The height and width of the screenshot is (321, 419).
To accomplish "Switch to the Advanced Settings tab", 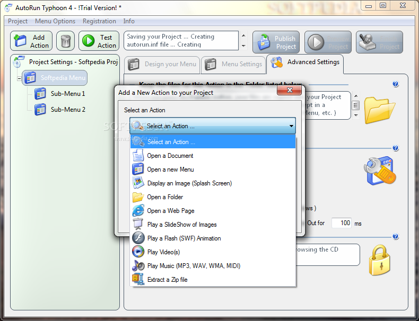I will click(305, 64).
